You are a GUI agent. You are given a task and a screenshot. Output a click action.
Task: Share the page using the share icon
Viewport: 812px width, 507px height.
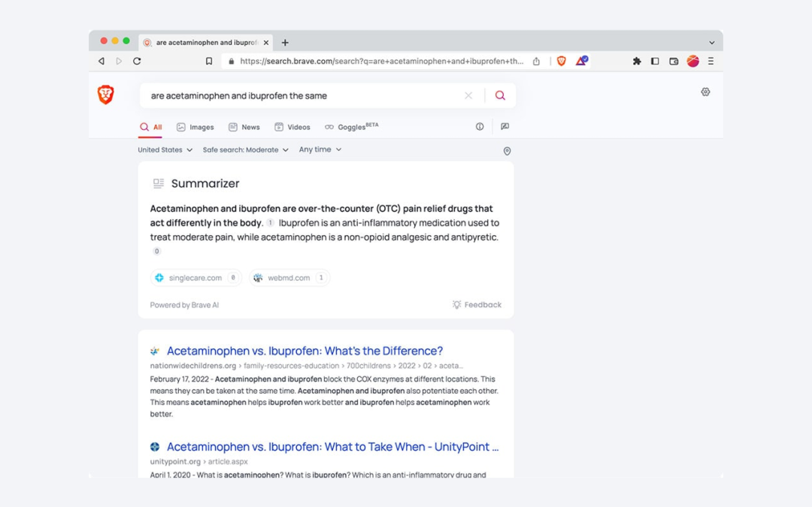537,61
